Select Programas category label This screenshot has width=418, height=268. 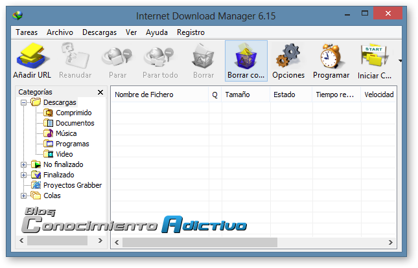(x=72, y=144)
